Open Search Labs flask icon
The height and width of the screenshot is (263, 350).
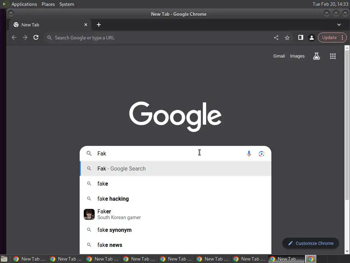tap(316, 56)
